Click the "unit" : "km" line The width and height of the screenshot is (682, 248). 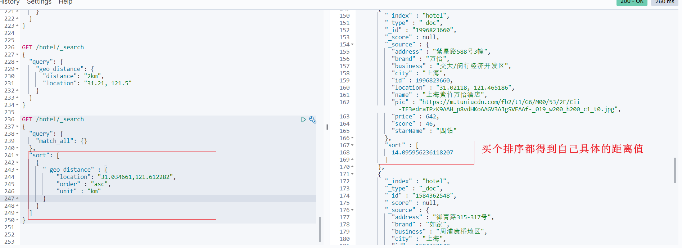point(78,191)
